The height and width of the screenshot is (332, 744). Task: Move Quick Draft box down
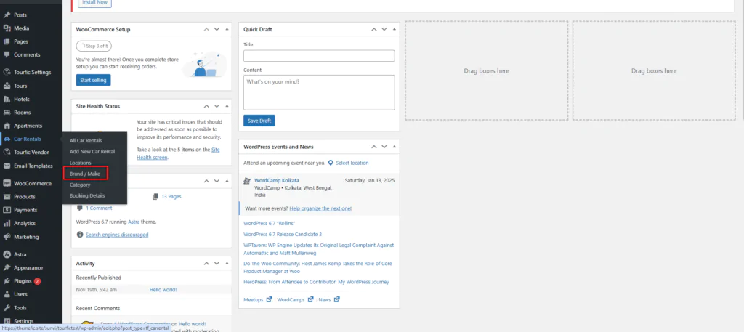pyautogui.click(x=384, y=29)
